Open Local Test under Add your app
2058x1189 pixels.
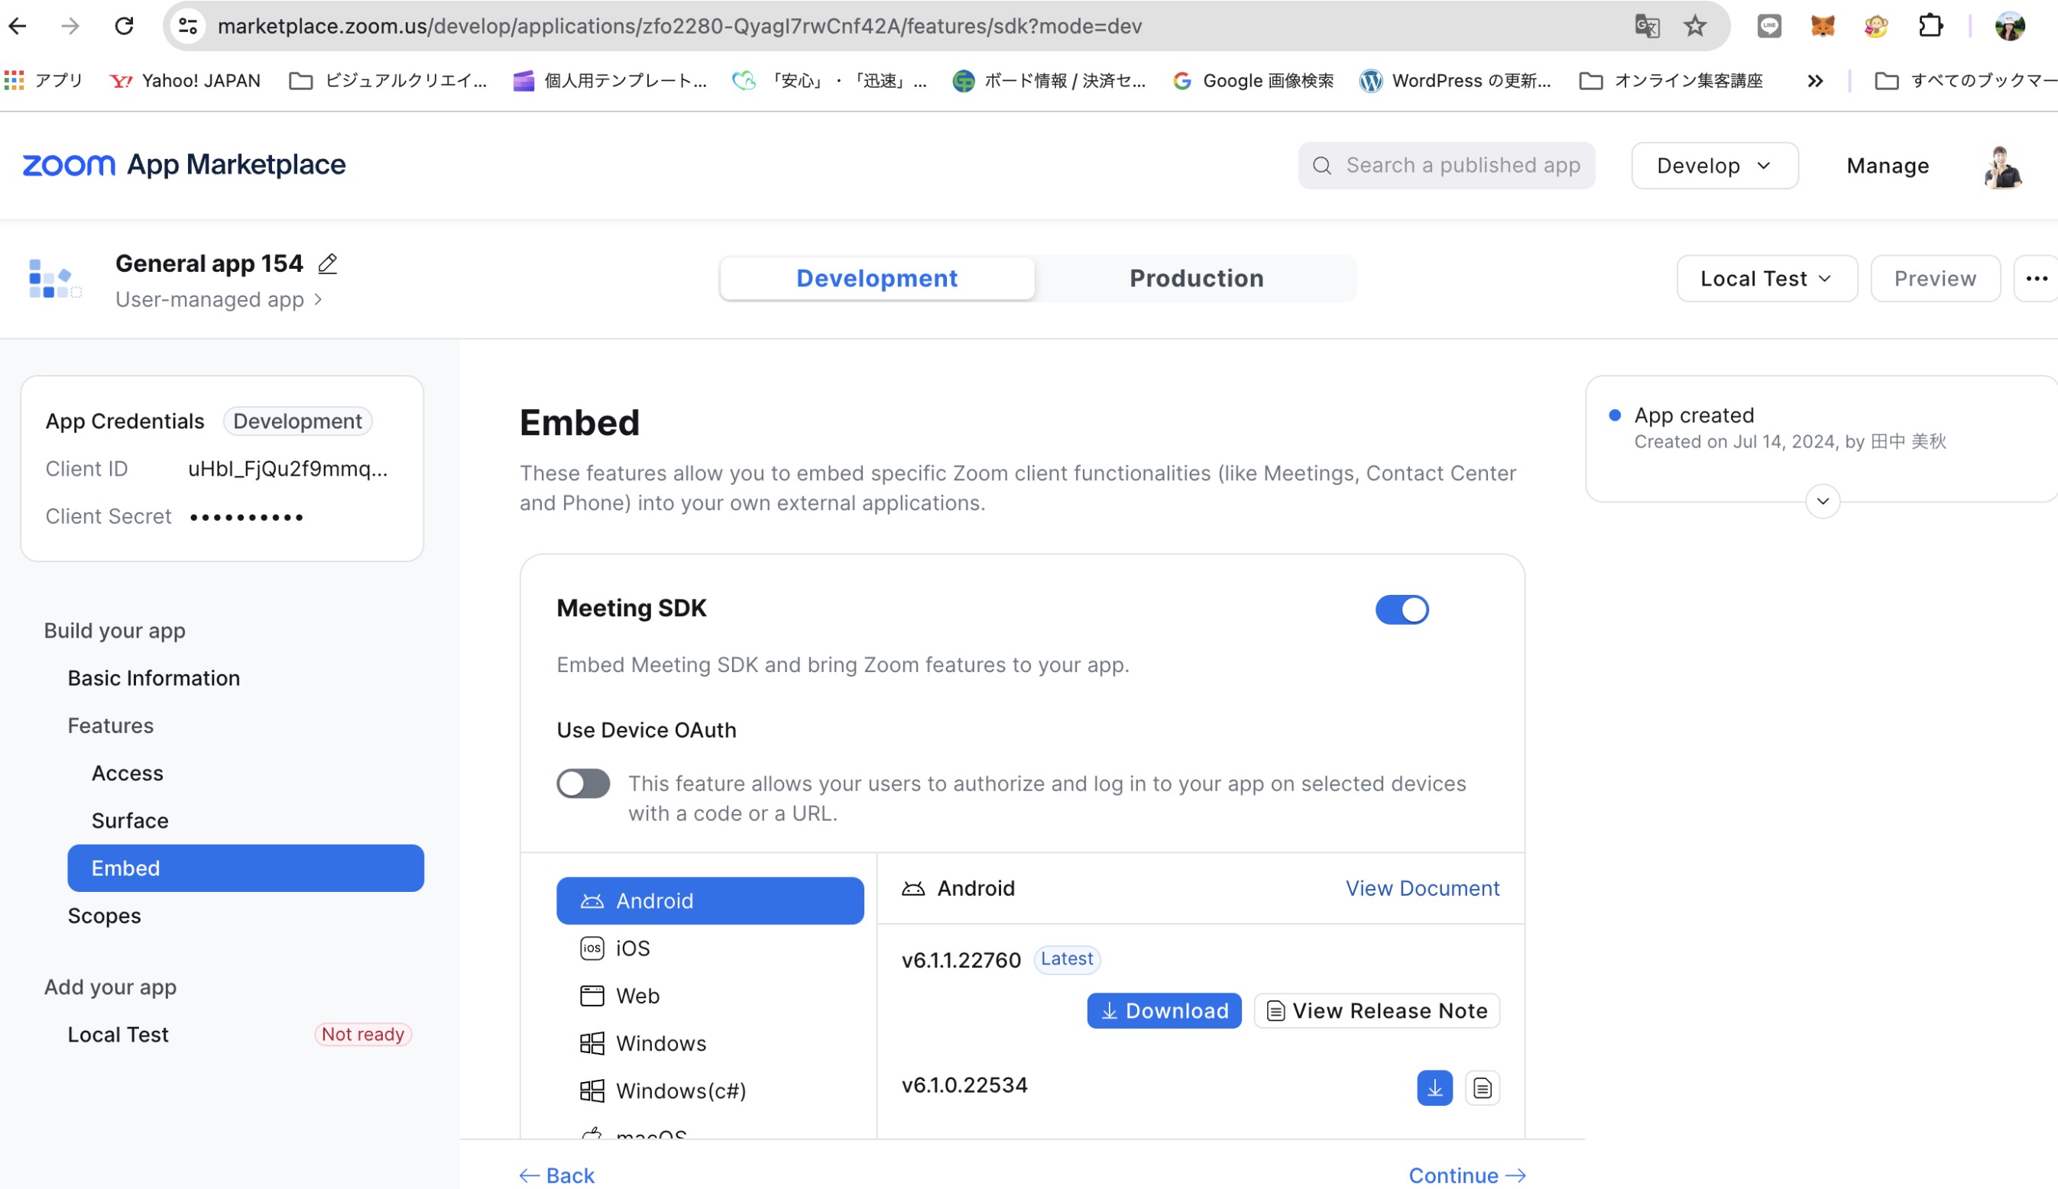(x=118, y=1034)
